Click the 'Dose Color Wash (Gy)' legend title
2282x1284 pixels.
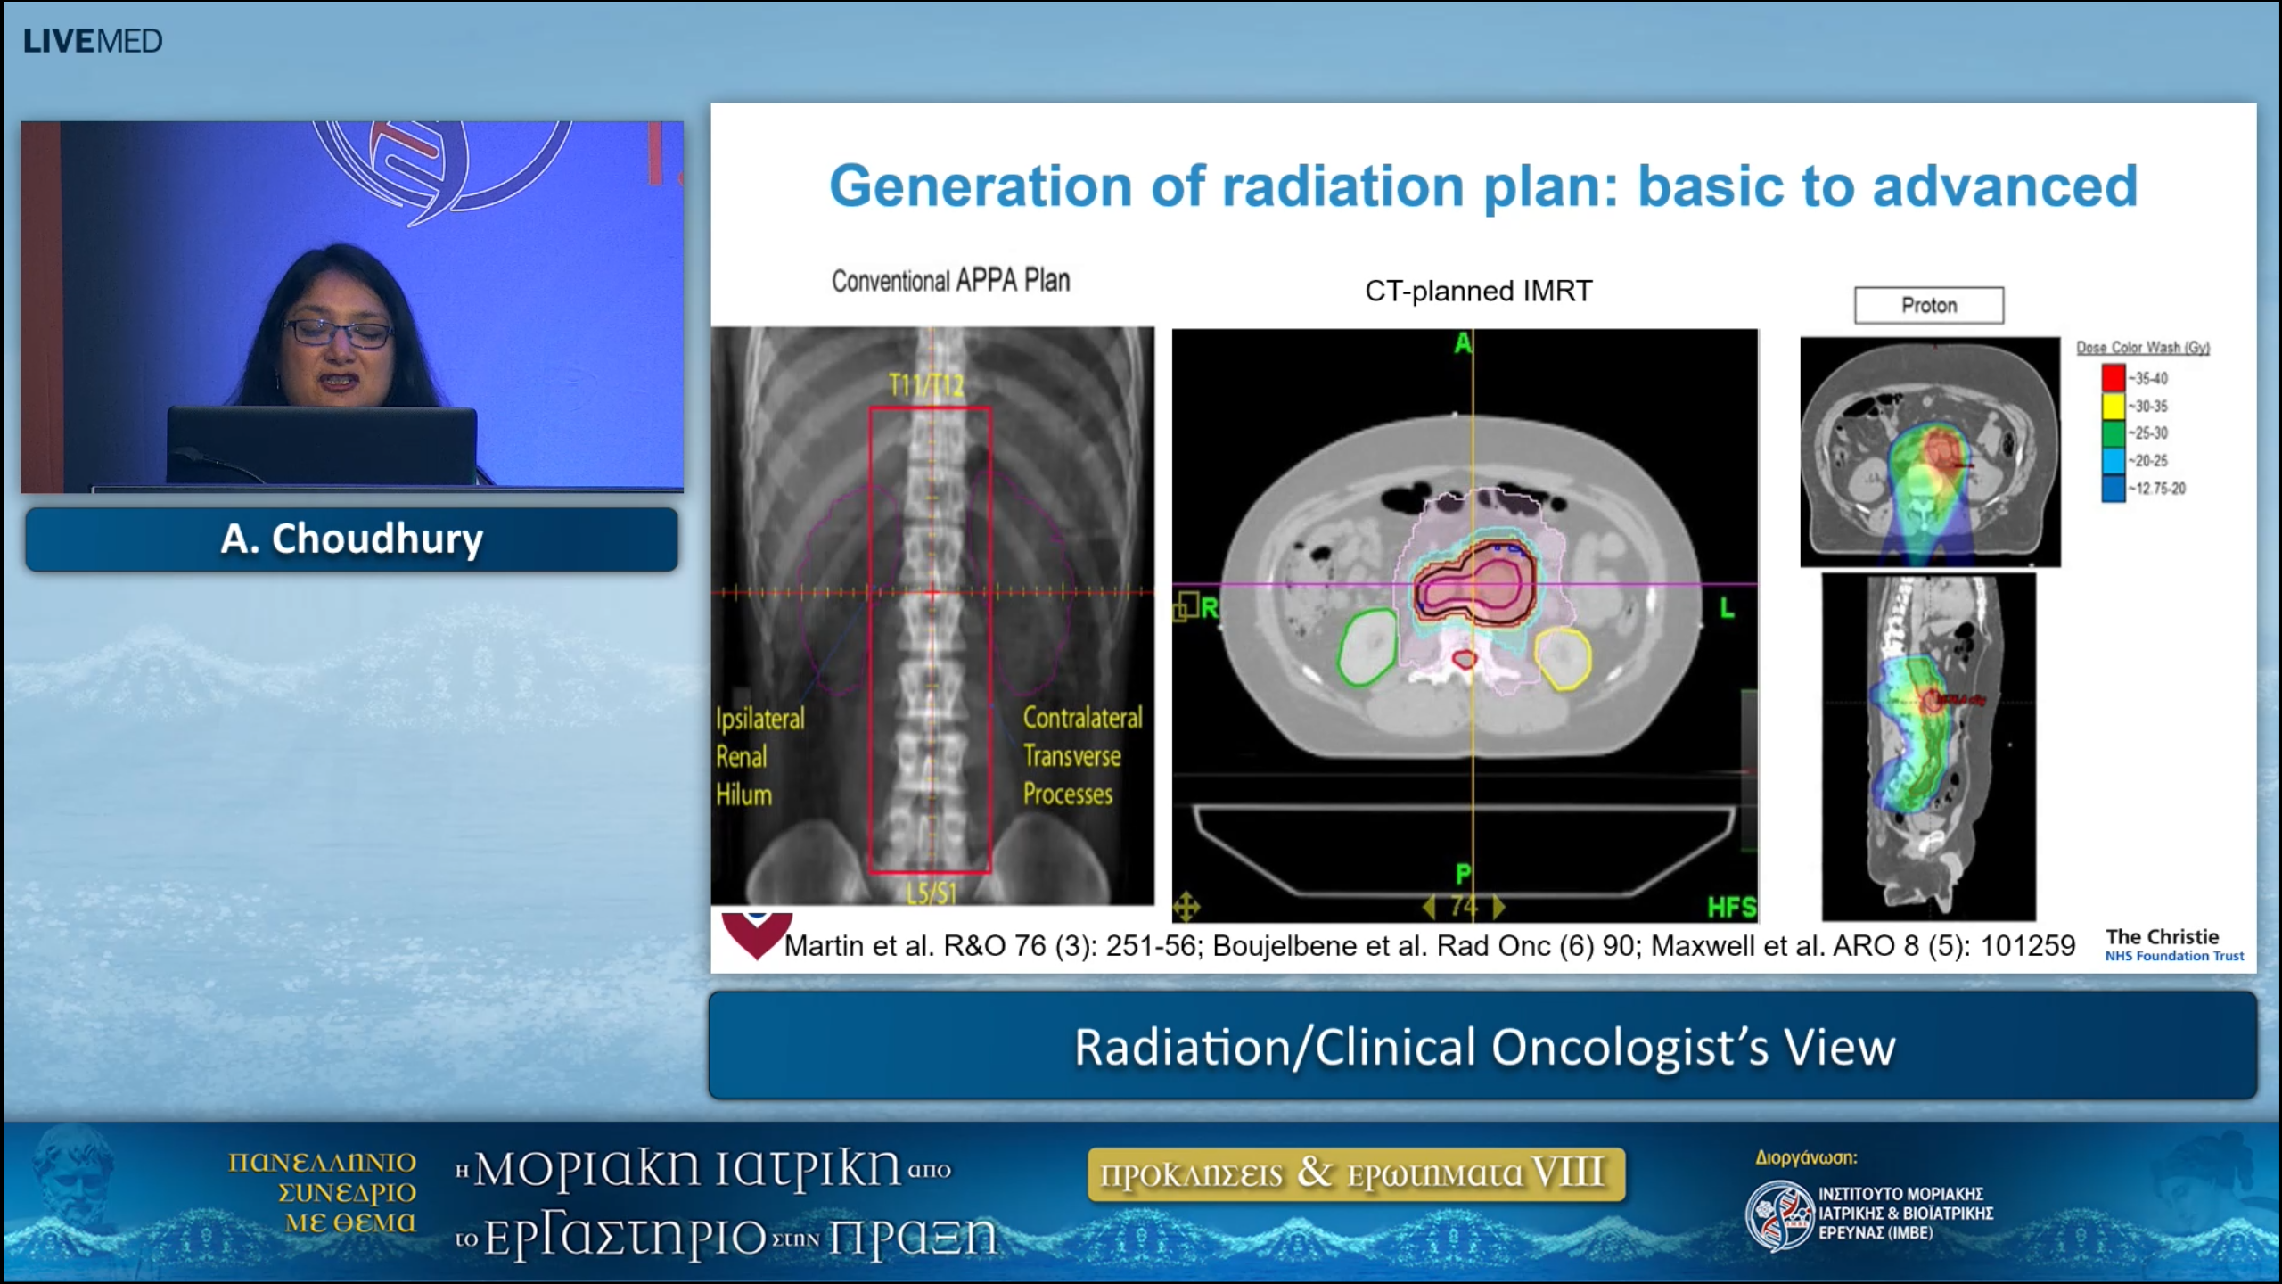point(2143,348)
